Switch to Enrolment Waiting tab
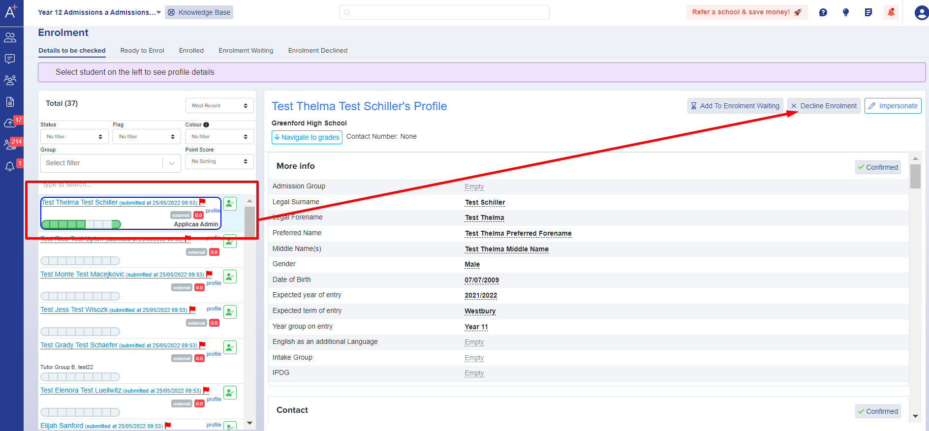 (x=246, y=51)
